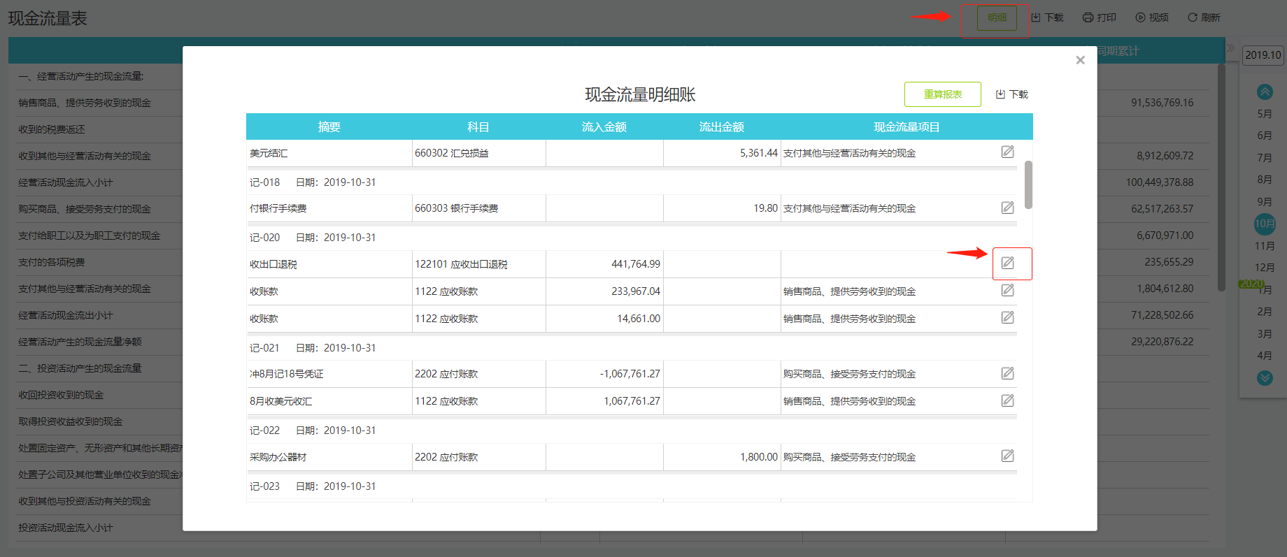The height and width of the screenshot is (557, 1287).
Task: Select 5月 in period list
Action: 1265,114
